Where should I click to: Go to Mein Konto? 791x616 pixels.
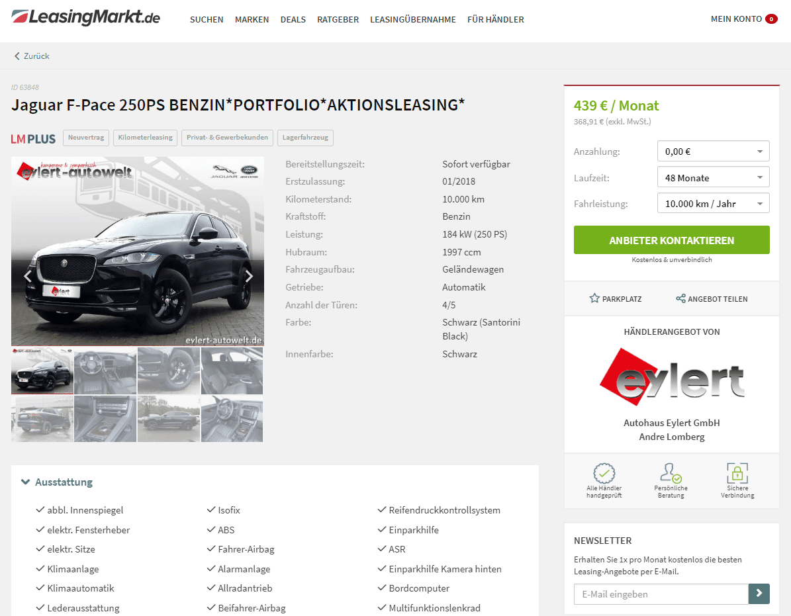(736, 19)
